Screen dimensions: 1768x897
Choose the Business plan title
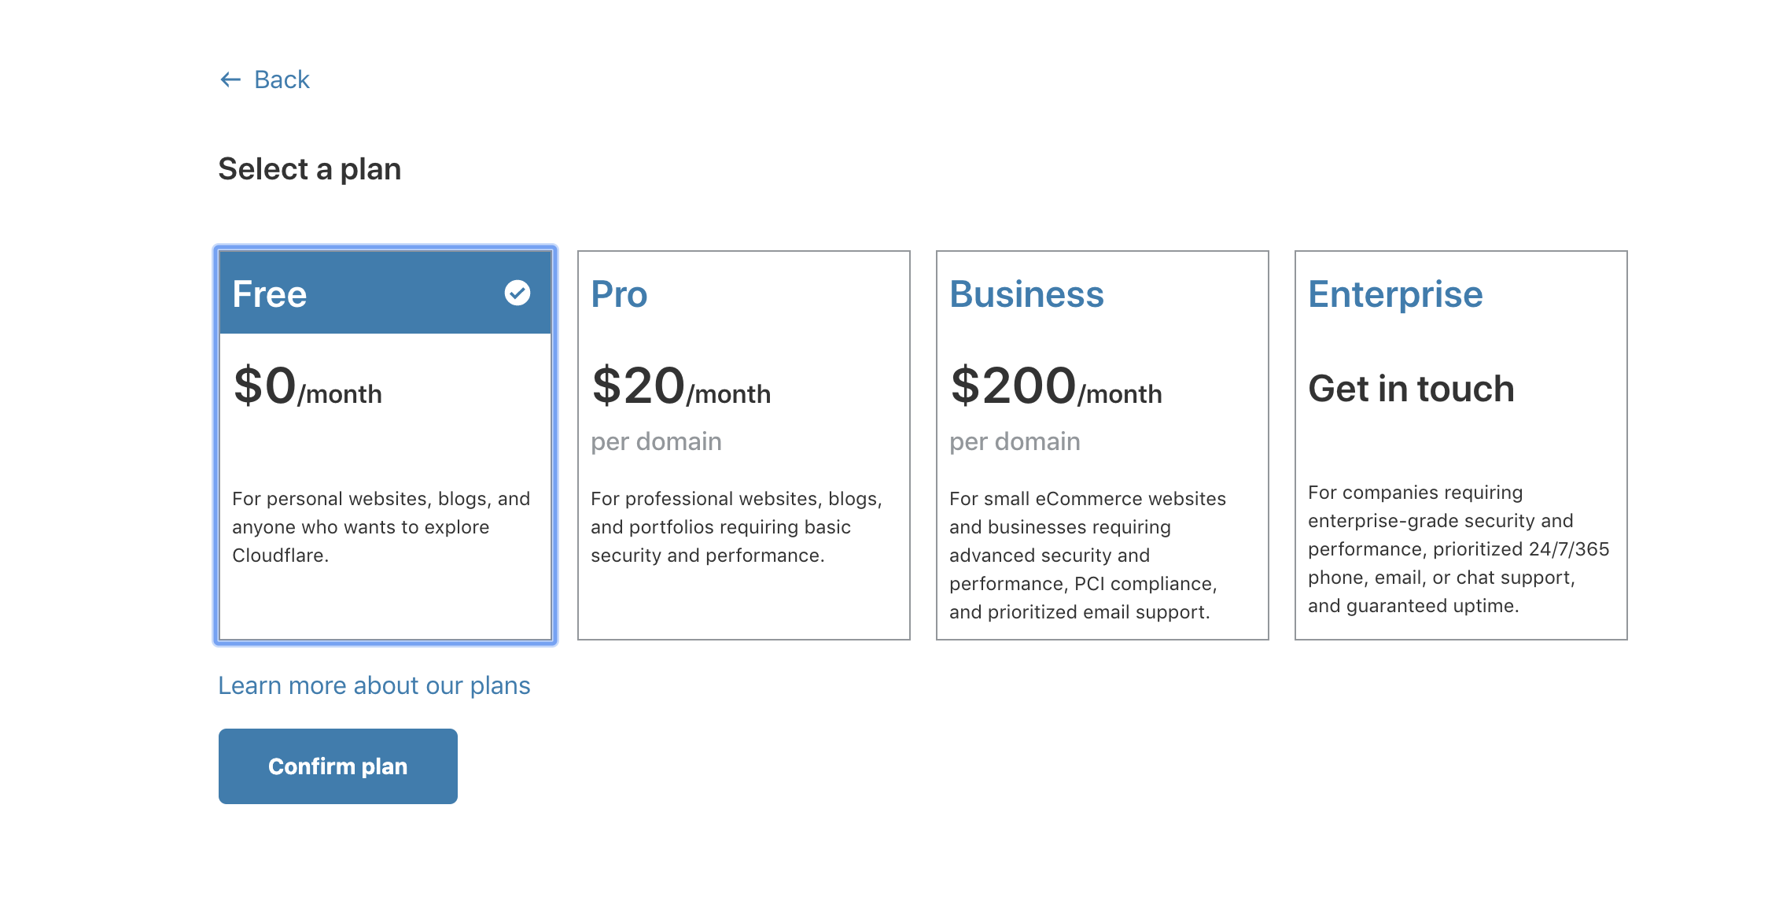click(x=1026, y=294)
